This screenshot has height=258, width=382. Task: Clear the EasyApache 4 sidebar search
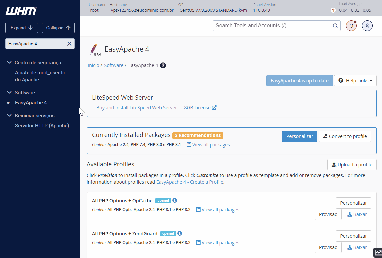69,44
